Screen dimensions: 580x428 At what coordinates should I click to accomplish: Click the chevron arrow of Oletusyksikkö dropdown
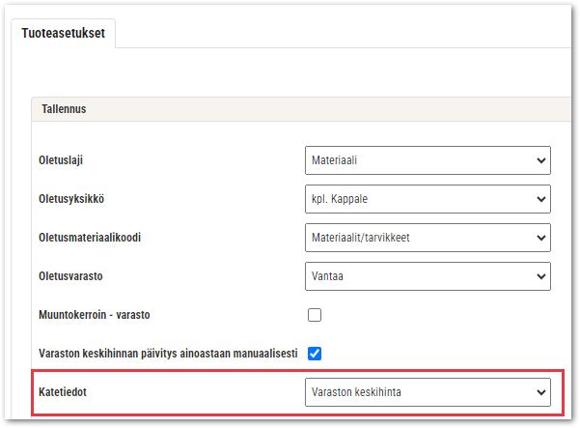click(x=540, y=199)
